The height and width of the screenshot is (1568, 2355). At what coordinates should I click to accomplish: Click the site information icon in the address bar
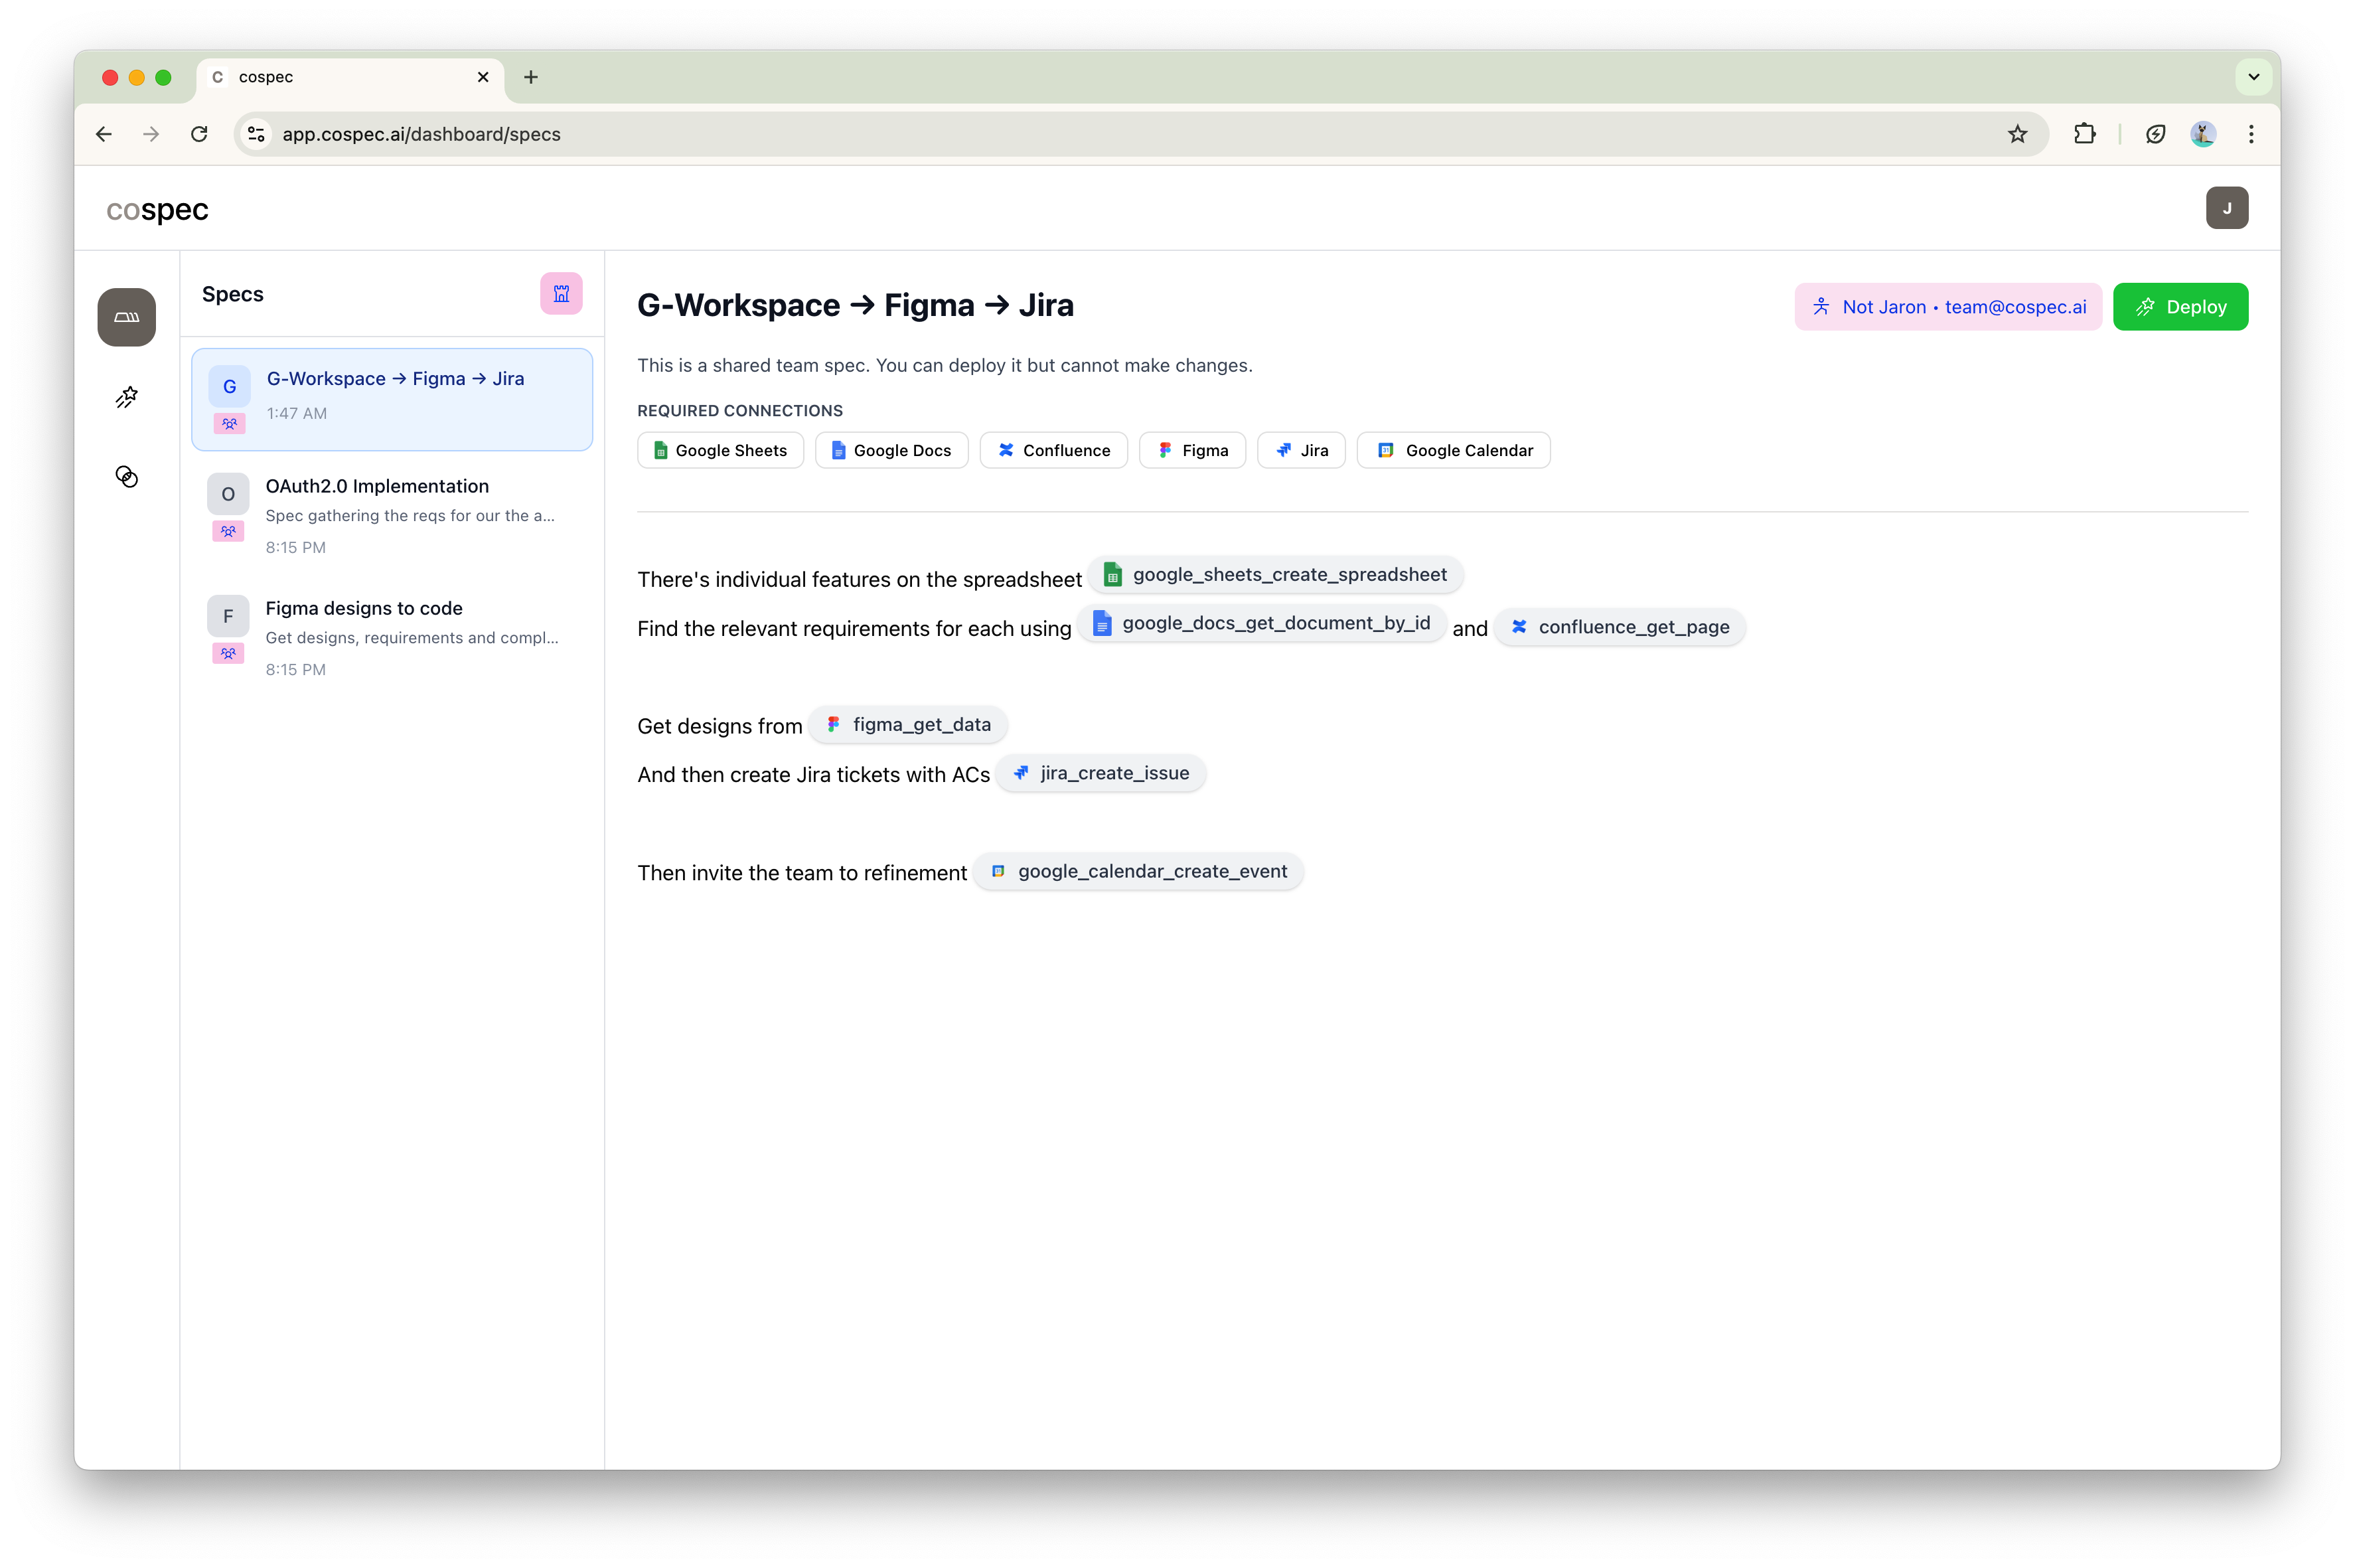point(256,134)
